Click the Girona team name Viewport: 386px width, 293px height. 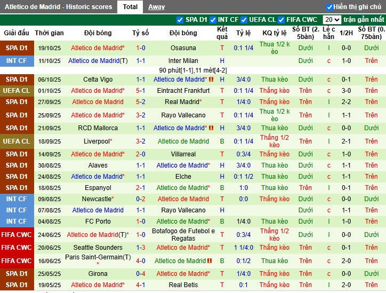(98, 274)
